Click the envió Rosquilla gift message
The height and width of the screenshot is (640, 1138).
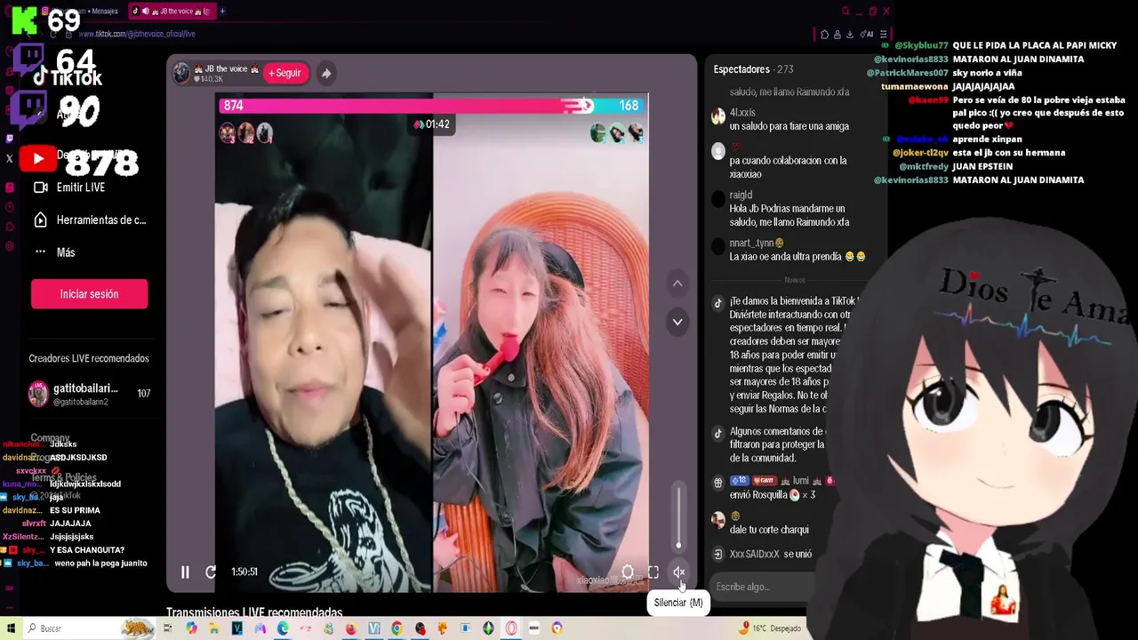pos(772,495)
